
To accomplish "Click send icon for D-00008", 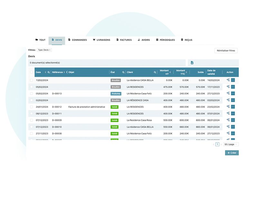I will pos(228,133).
